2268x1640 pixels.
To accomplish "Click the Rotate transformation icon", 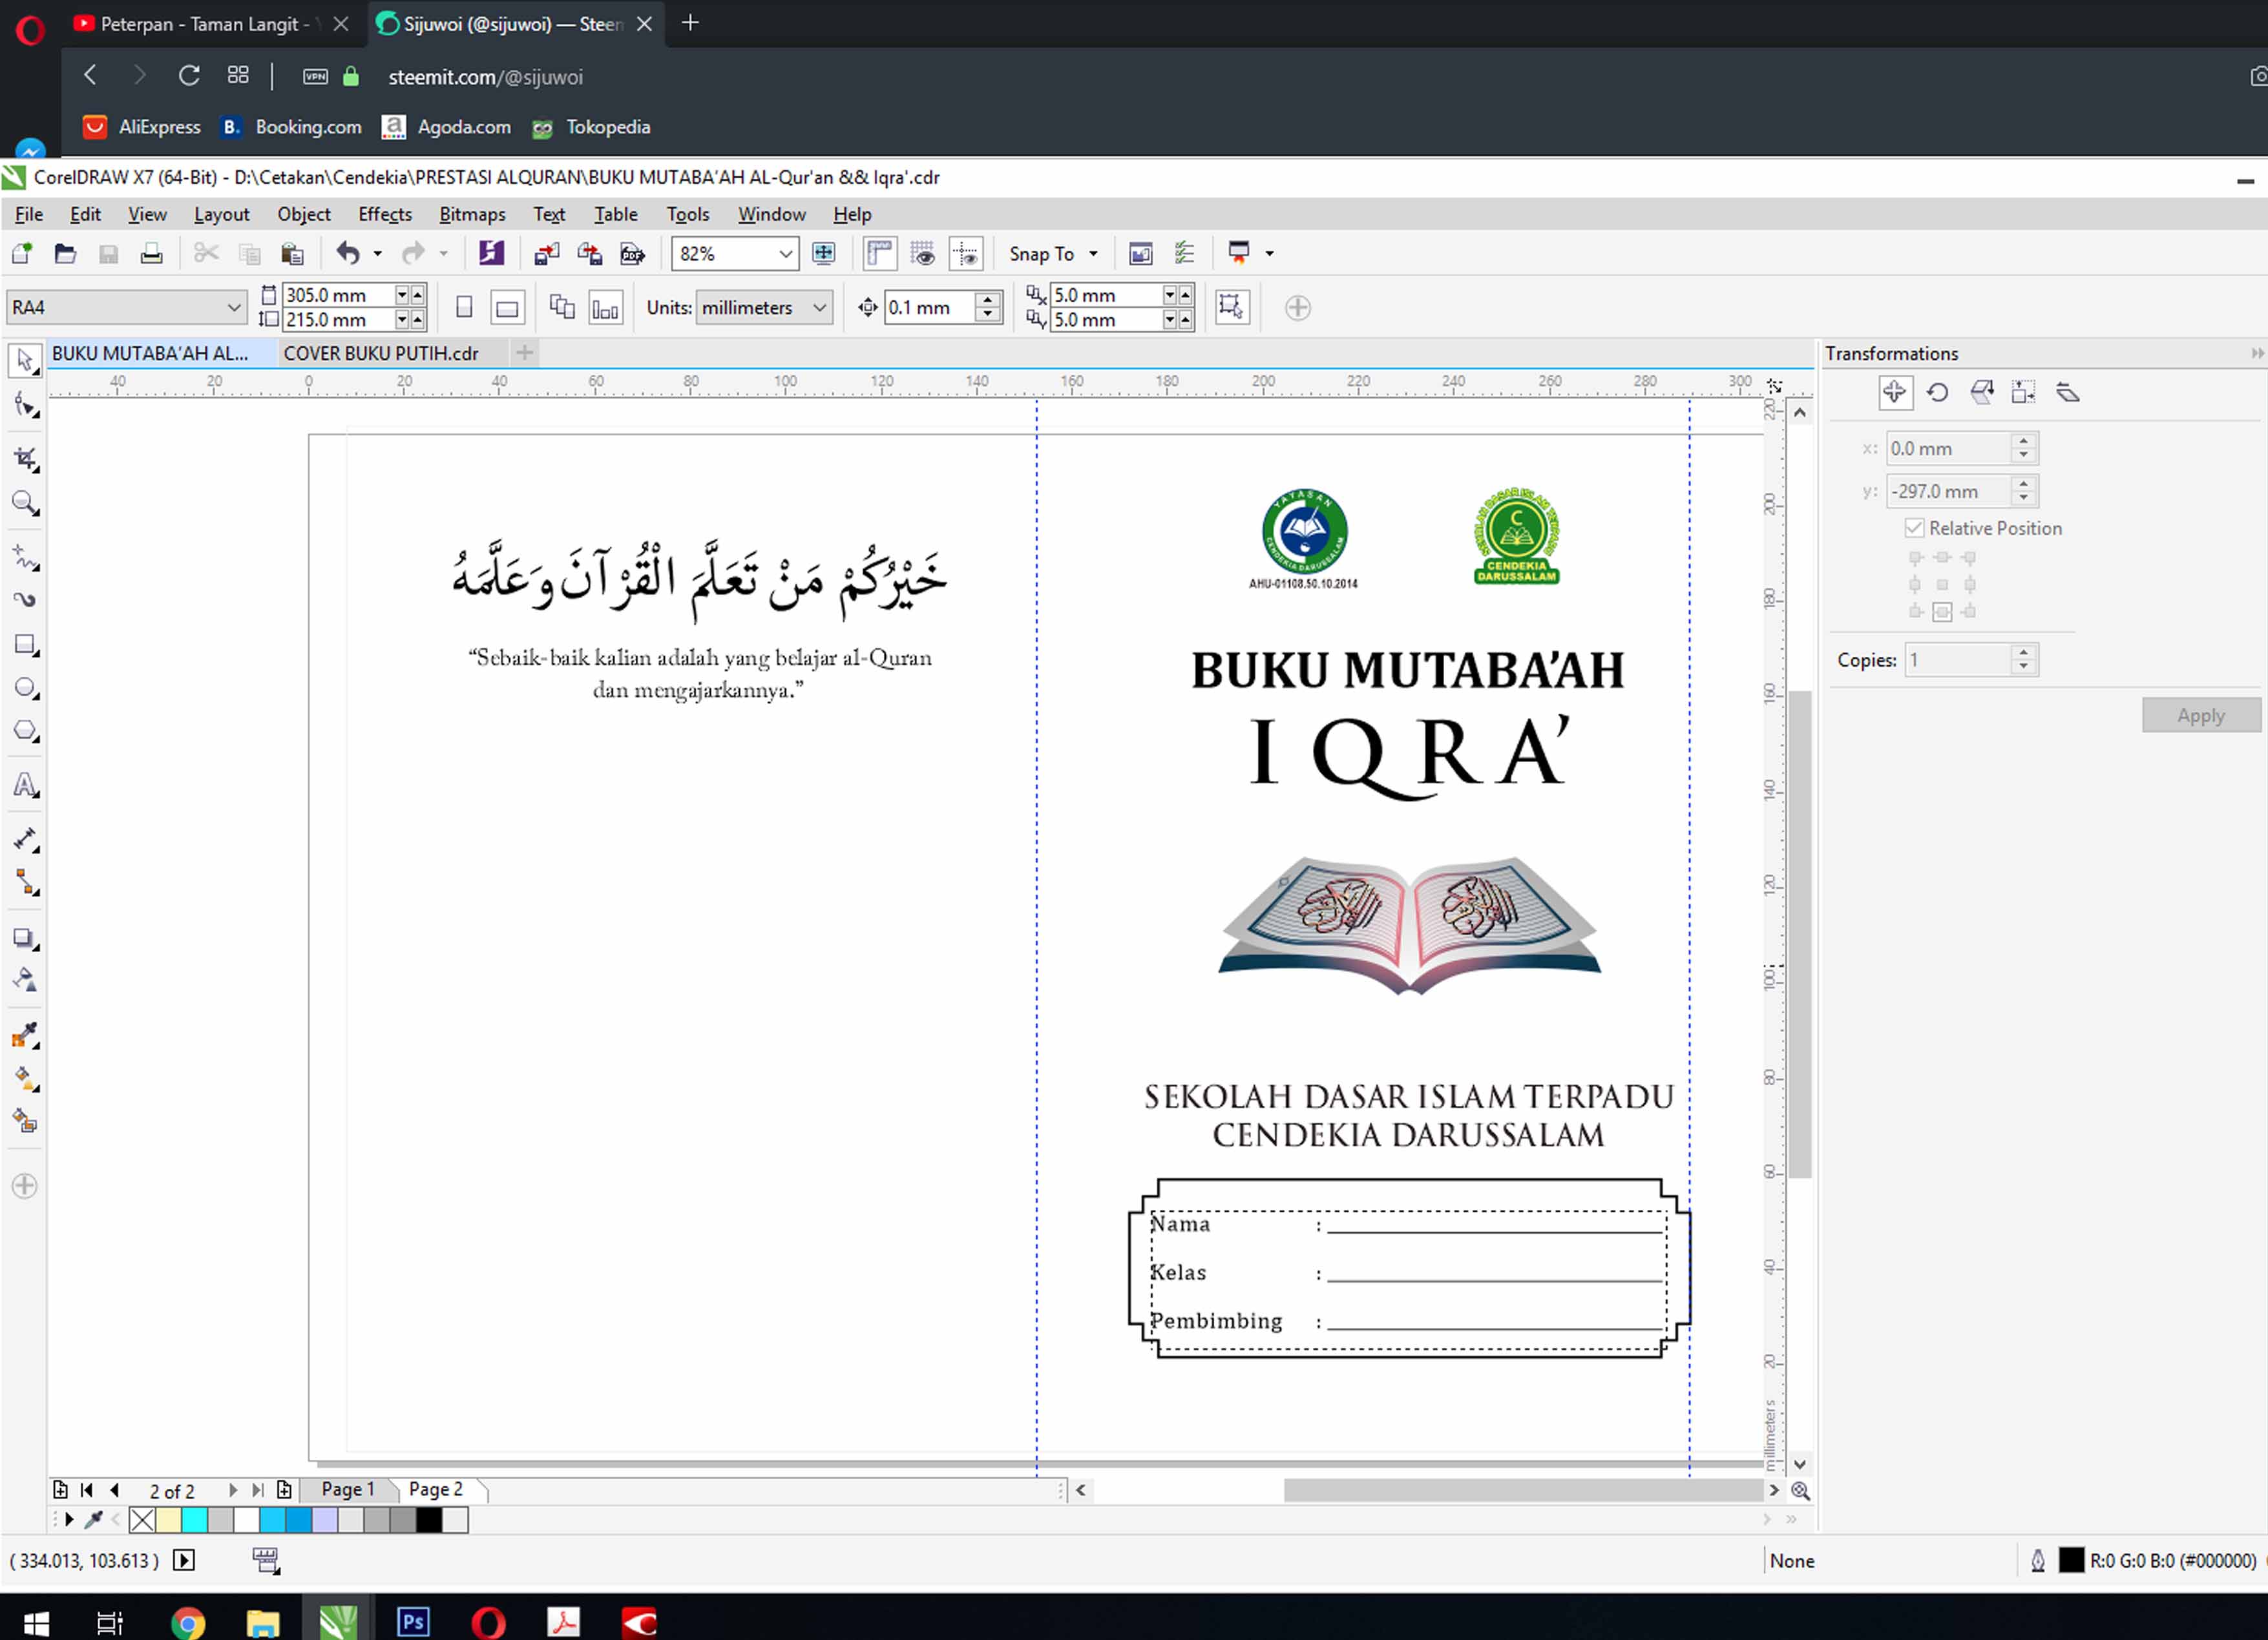I will click(x=1937, y=393).
